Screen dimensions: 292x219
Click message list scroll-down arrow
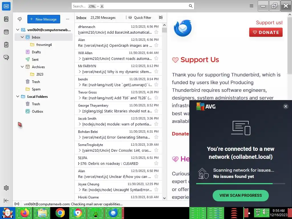[x=164, y=198]
